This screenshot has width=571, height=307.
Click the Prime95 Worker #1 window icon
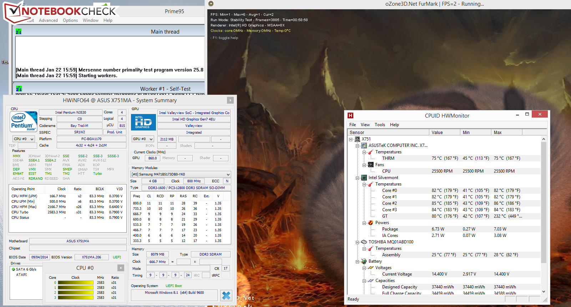[19, 89]
